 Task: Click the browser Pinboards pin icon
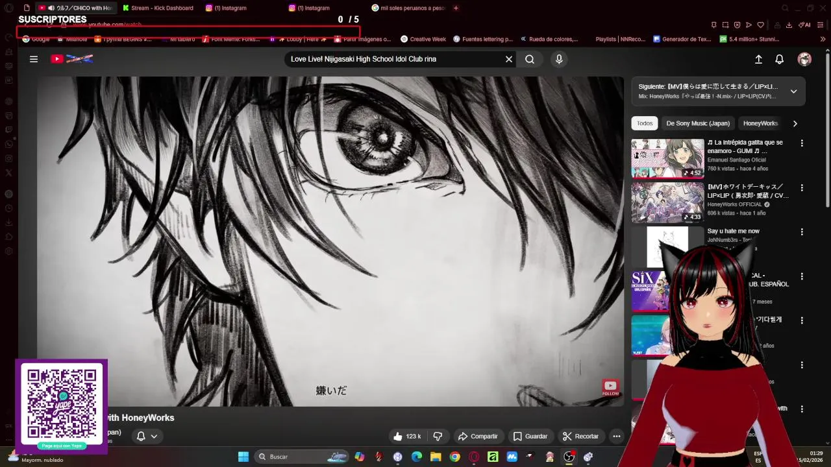pos(713,25)
